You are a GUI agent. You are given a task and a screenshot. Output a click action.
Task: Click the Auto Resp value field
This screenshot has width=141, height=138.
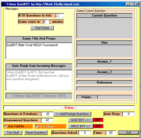(x=129, y=114)
